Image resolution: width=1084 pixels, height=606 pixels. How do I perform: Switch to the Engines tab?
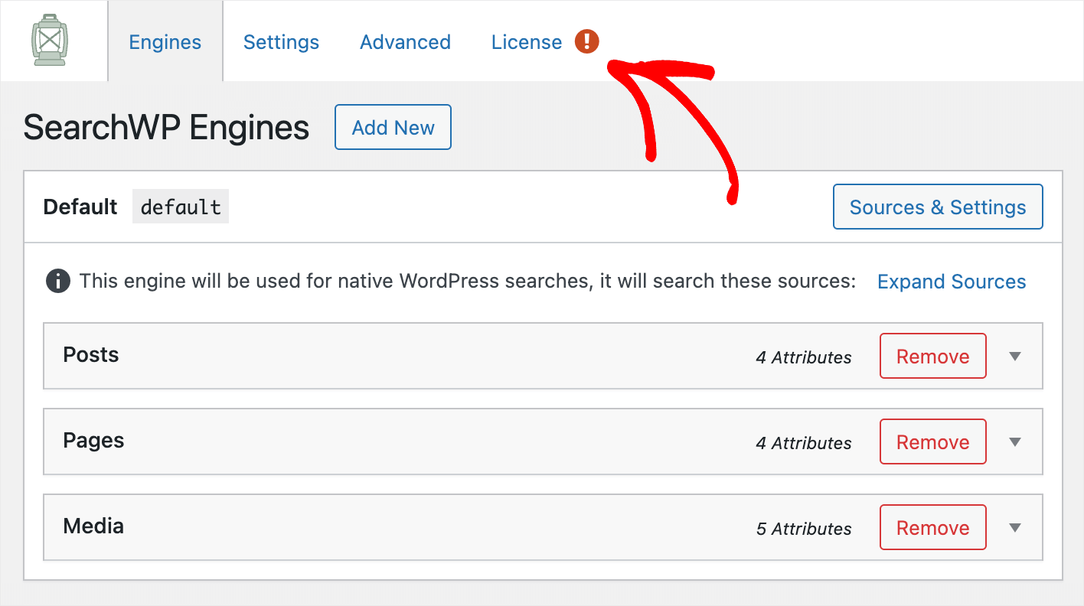[165, 42]
